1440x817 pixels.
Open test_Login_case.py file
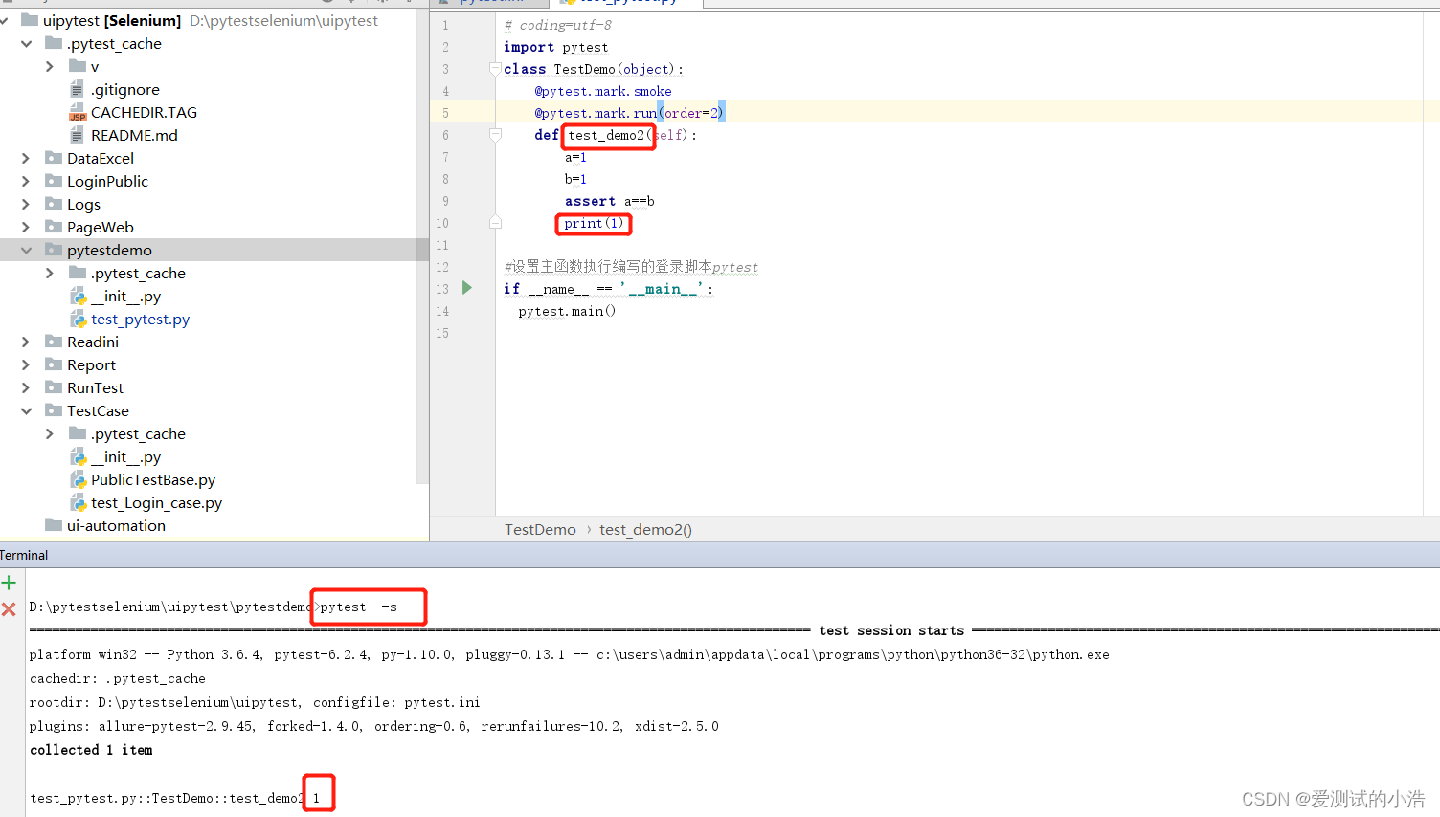[156, 502]
